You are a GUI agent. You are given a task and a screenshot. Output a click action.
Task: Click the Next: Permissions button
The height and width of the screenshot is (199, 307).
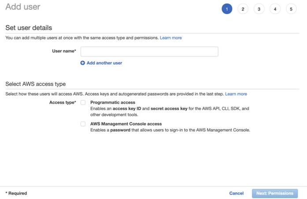(x=275, y=193)
